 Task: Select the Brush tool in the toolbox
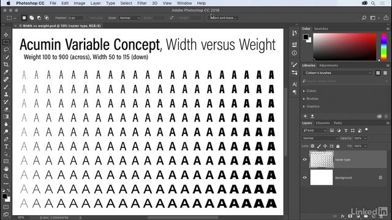6,87
